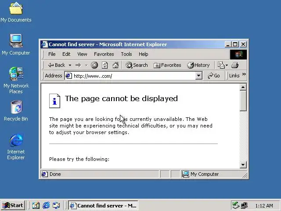The height and width of the screenshot is (211, 281).
Task: Open the Favorites toolbar button
Action: tap(167, 65)
